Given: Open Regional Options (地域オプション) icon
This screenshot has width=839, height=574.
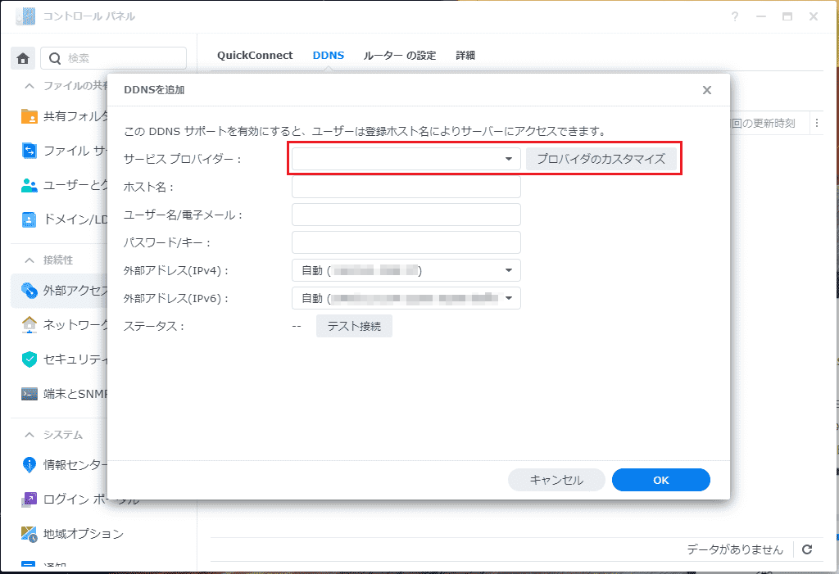Looking at the screenshot, I should [x=29, y=534].
